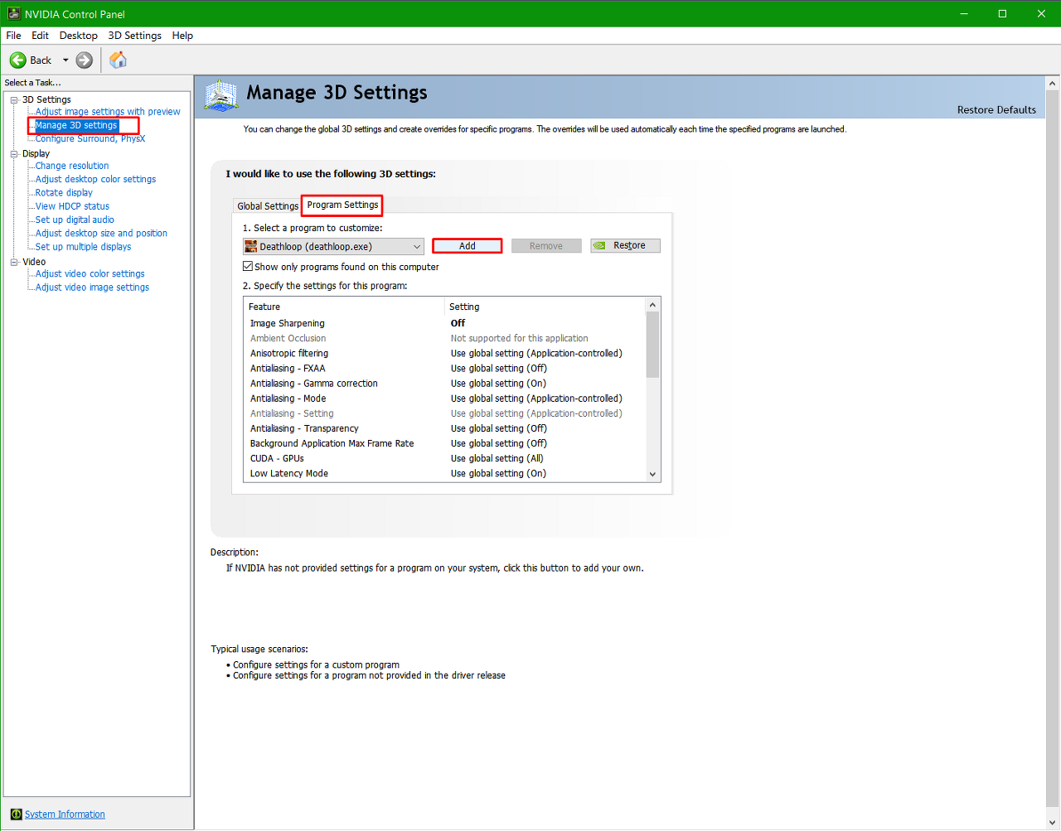The height and width of the screenshot is (831, 1061).
Task: Click Restore Defaults link
Action: coord(996,110)
